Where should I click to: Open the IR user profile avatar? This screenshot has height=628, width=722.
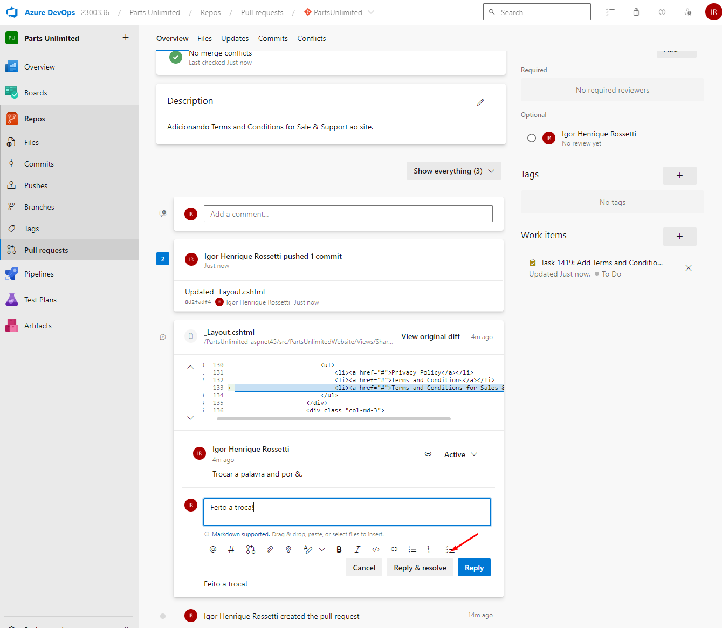coord(713,12)
